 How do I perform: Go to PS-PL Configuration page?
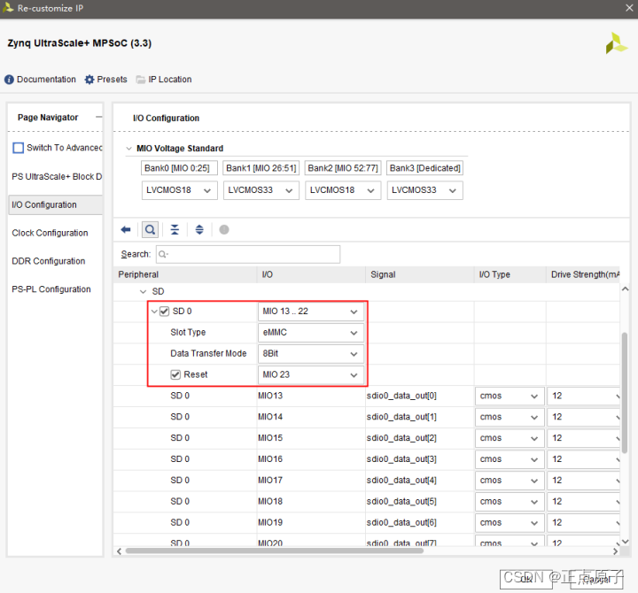click(51, 289)
